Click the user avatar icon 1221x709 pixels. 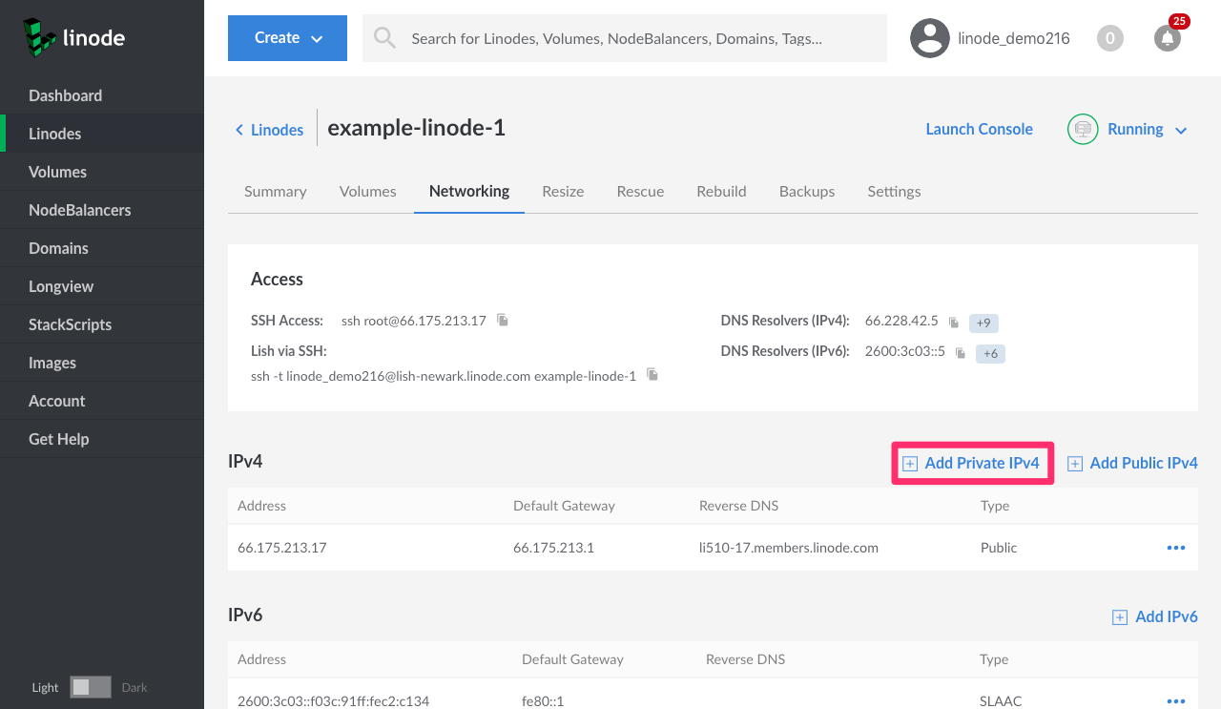tap(929, 38)
